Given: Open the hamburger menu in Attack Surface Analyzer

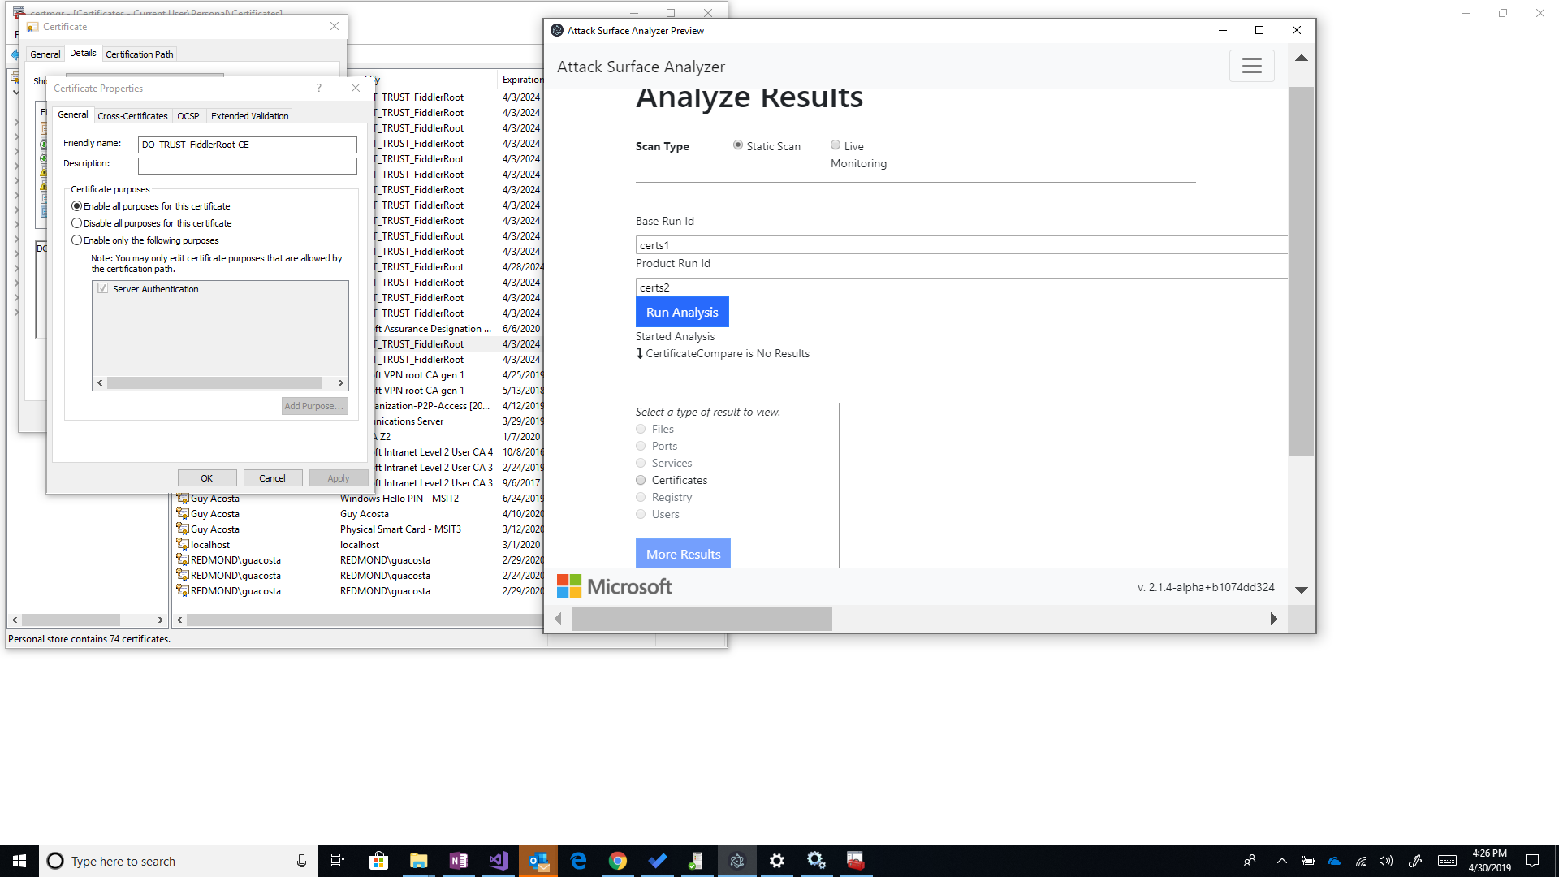Looking at the screenshot, I should coord(1251,66).
